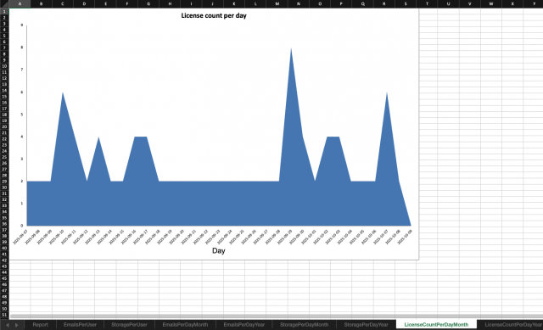The width and height of the screenshot is (543, 330).
Task: Switch to the StoragePerDayMonth tab
Action: pos(304,325)
